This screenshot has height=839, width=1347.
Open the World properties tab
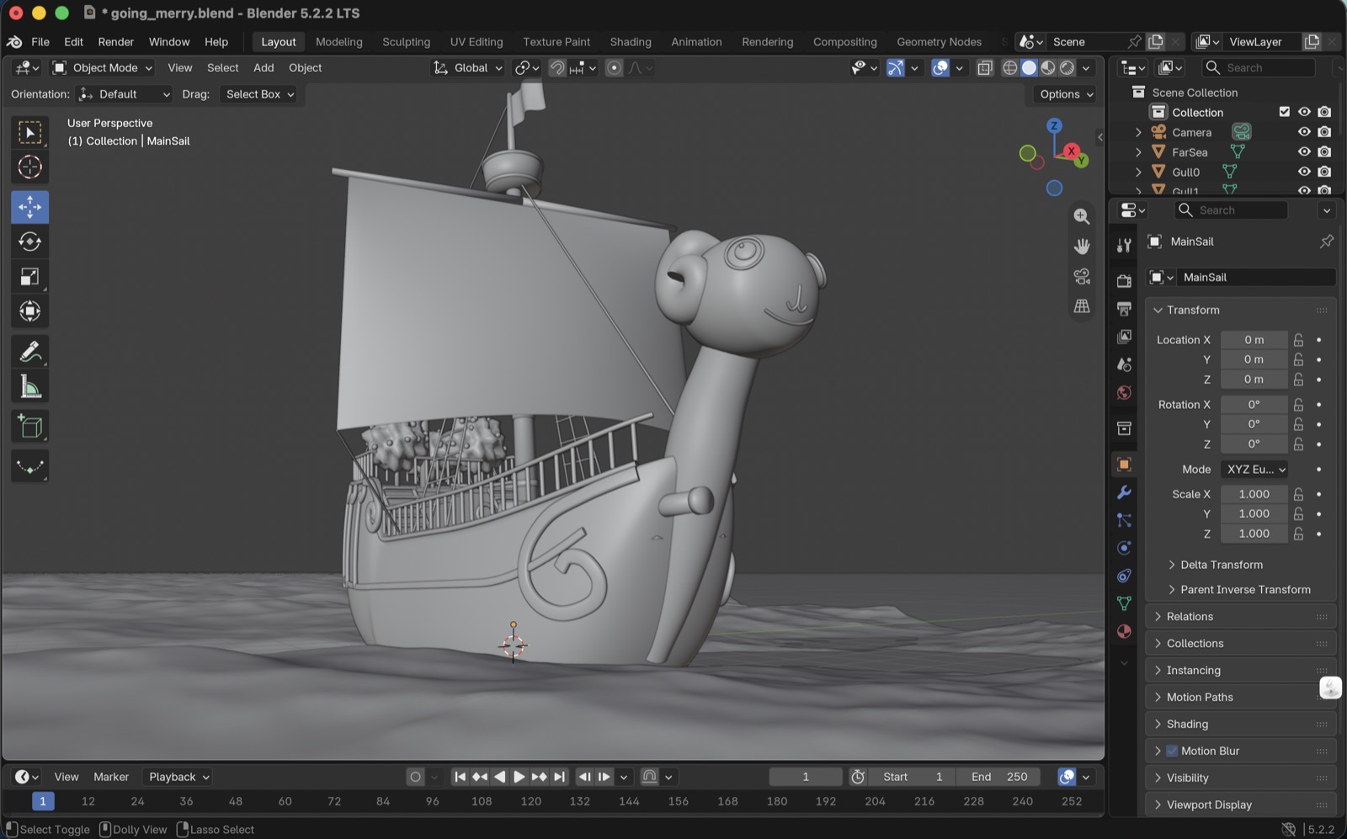[1124, 393]
